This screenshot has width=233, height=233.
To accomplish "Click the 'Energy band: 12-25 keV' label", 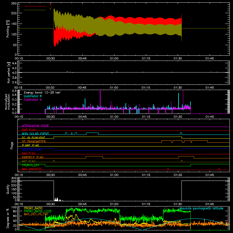I will pos(42,93).
